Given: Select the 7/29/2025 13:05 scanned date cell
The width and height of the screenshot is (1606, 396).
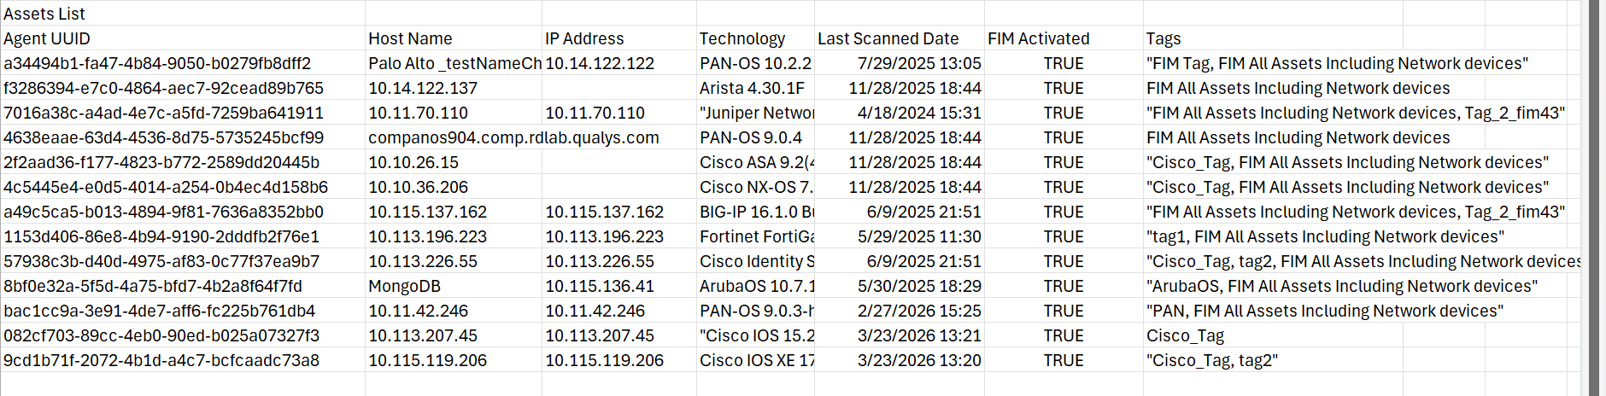Looking at the screenshot, I should 919,63.
